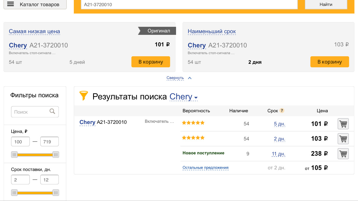The height and width of the screenshot is (201, 358).
Task: Click the maximum price field 719
Action: coord(49,142)
